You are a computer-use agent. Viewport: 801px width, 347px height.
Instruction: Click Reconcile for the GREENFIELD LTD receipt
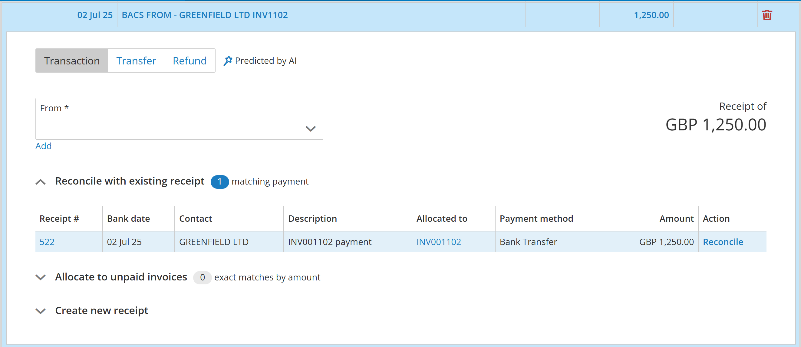pyautogui.click(x=723, y=242)
